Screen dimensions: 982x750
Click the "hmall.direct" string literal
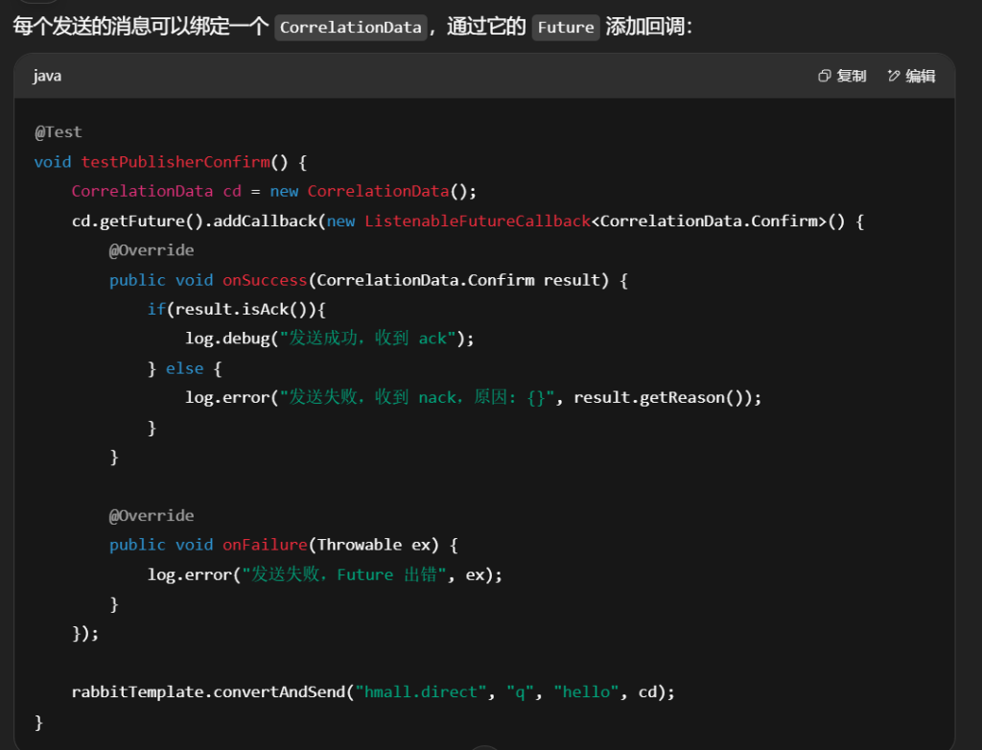click(421, 691)
